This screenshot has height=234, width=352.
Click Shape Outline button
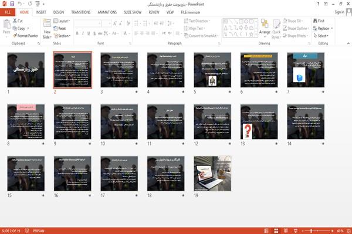point(296,28)
